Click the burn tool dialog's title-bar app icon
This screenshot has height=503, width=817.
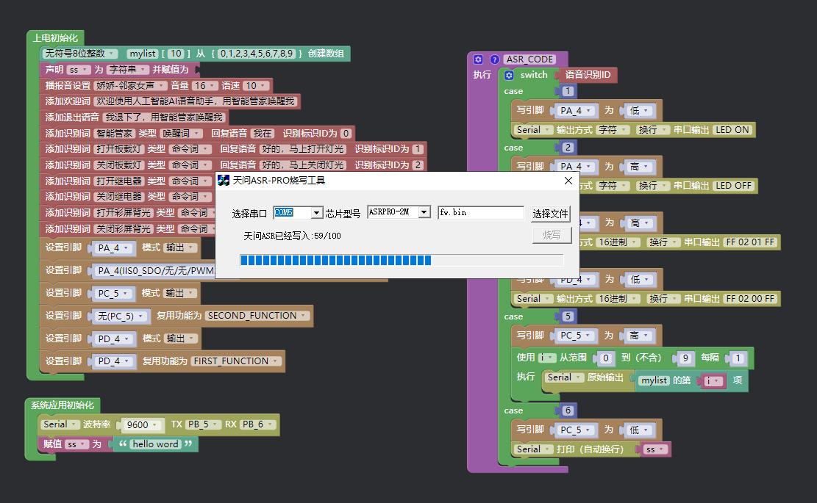tap(224, 181)
